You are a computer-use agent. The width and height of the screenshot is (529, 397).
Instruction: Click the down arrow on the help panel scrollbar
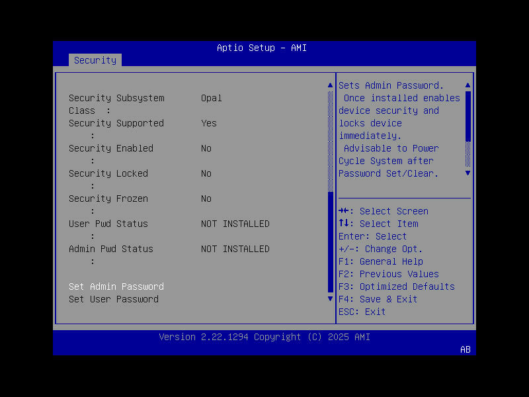468,173
